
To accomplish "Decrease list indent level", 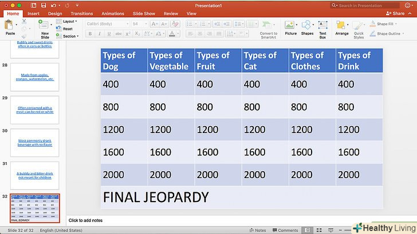I will pyautogui.click(x=217, y=24).
